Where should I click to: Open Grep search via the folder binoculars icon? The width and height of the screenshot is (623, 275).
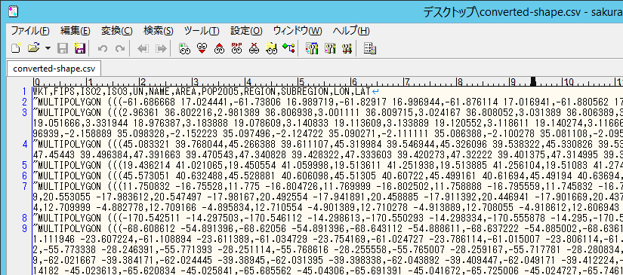(271, 49)
